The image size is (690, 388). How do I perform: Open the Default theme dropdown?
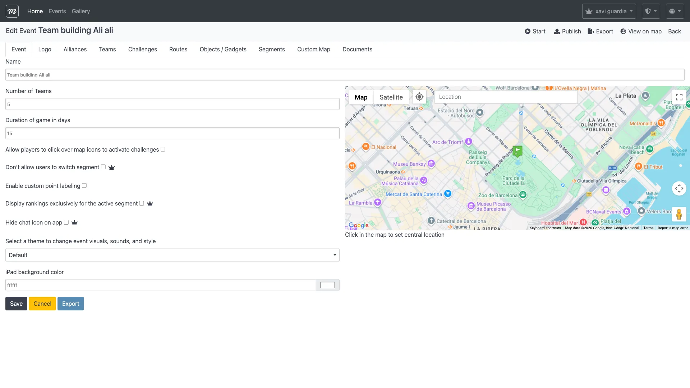[x=172, y=255]
